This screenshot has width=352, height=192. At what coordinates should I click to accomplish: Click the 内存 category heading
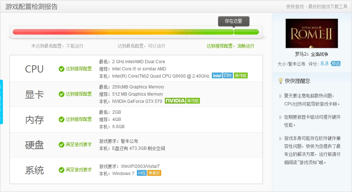point(34,120)
